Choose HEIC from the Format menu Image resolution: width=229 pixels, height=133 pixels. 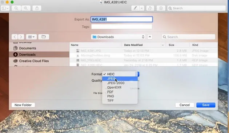[x=120, y=74]
